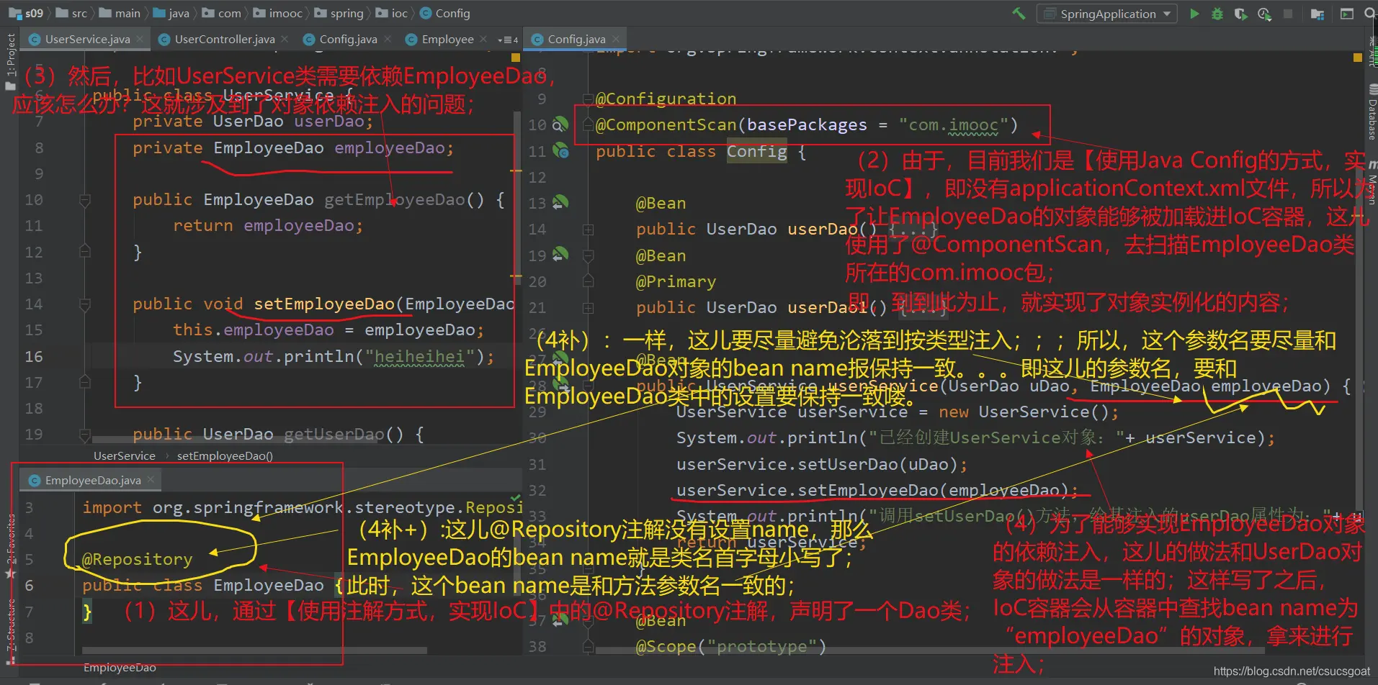The image size is (1378, 685).
Task: Click the imooc breadcrumb folder
Action: 285,14
